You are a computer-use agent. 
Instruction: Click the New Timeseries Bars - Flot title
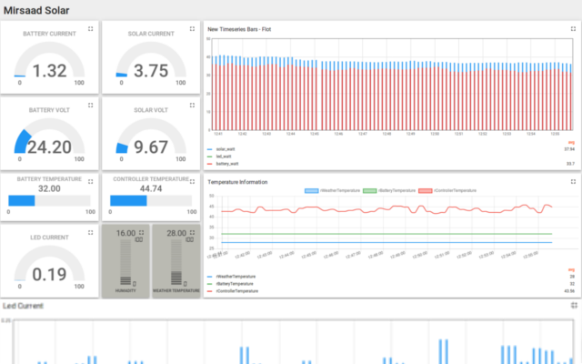(239, 29)
